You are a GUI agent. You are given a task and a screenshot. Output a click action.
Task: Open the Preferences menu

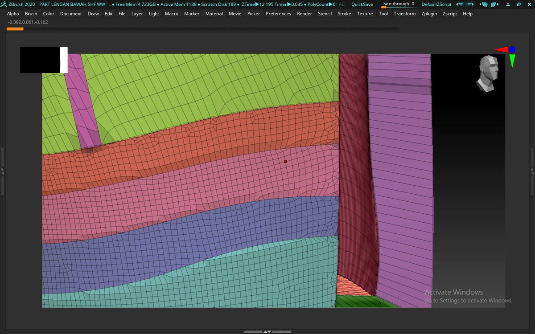click(x=279, y=14)
